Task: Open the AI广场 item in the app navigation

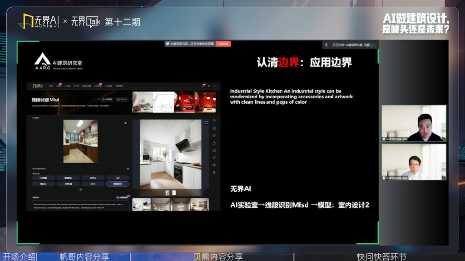Action: point(76,86)
